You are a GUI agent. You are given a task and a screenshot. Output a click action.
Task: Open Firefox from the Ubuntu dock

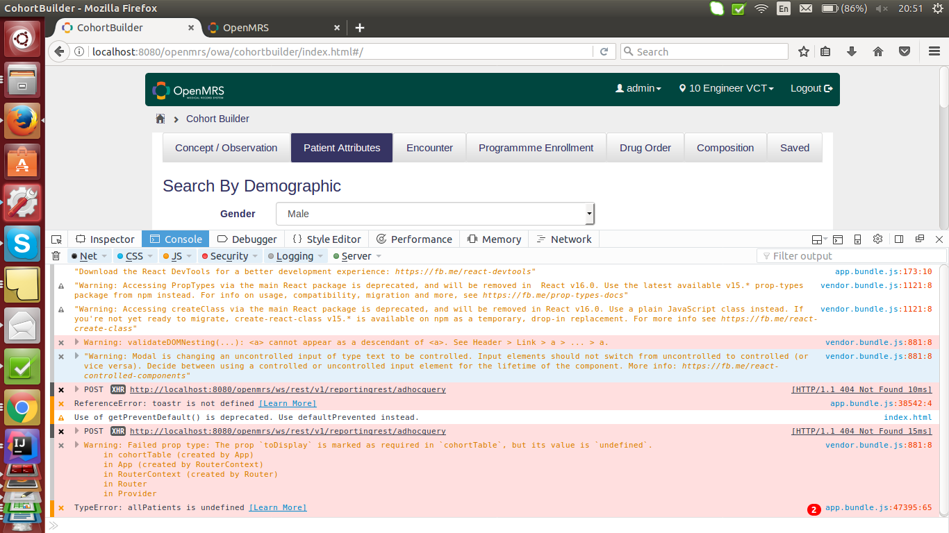tap(22, 119)
